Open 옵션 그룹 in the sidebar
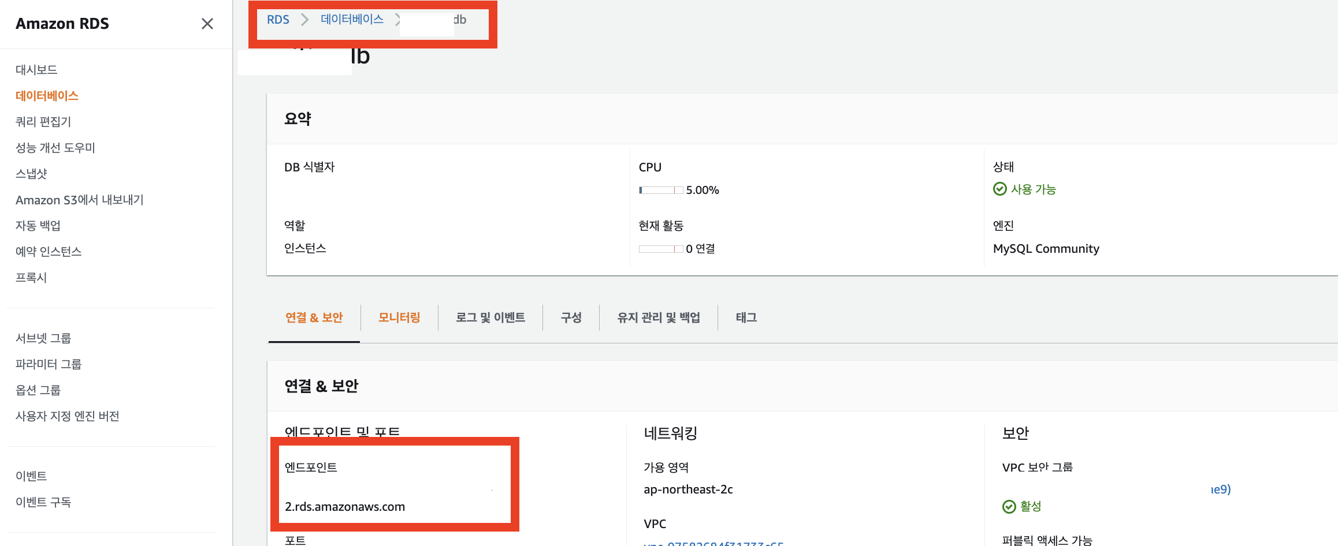Viewport: 1338px width, 546px height. 38,390
